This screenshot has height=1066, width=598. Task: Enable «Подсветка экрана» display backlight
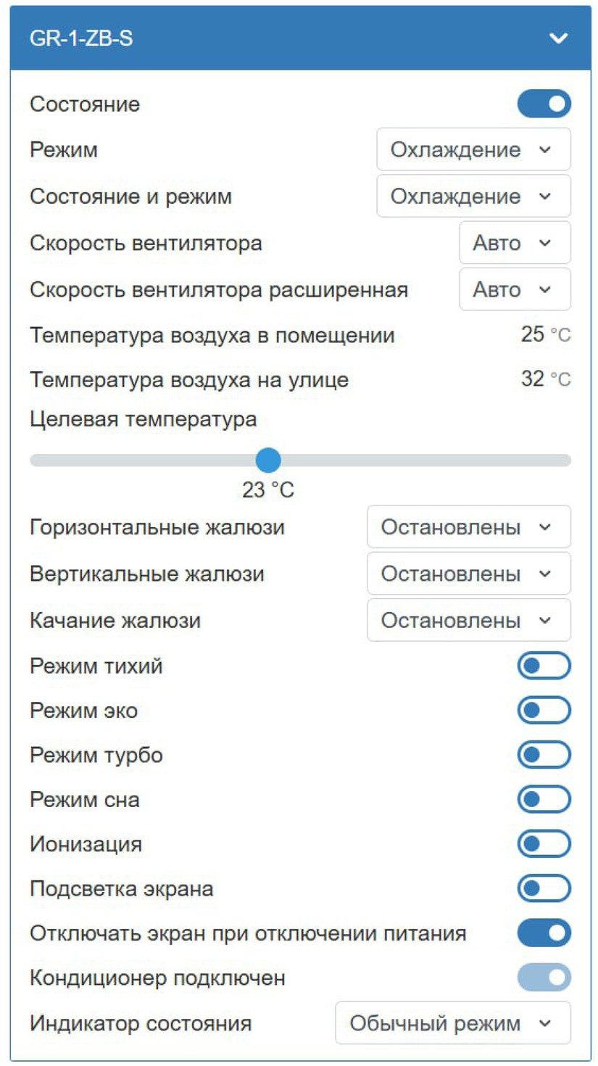pos(544,888)
